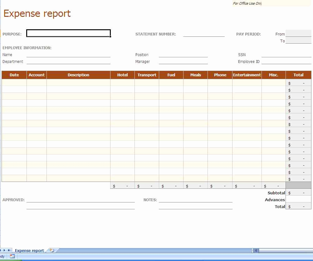Screen dimensions: 313x261
Task: Click the horizontal scrollbar left arrow
Action: click(x=256, y=250)
